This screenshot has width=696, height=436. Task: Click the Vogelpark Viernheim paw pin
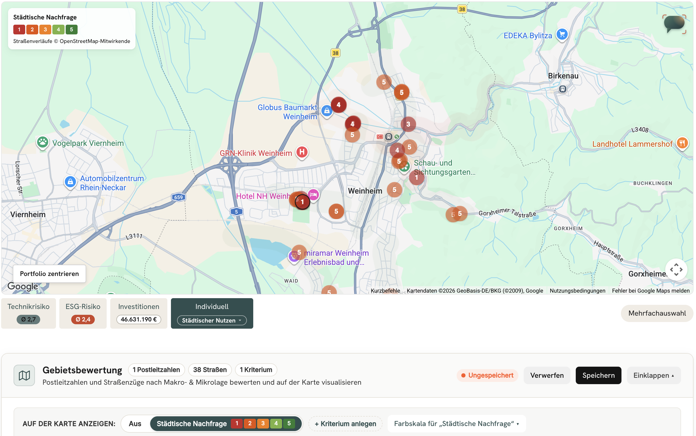click(43, 142)
